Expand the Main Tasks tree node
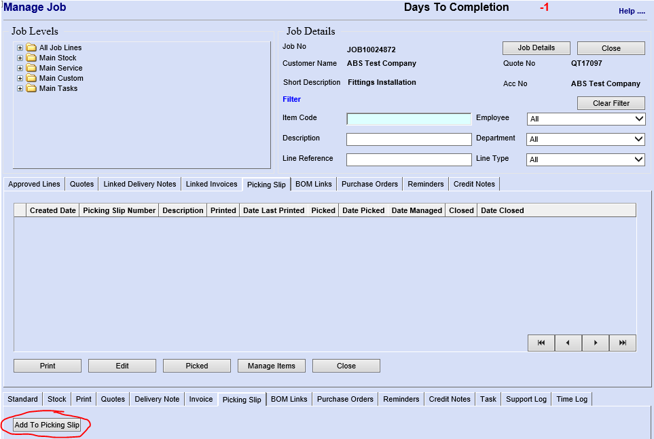 click(20, 89)
